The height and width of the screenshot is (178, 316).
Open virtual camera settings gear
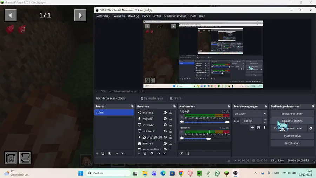point(311,128)
